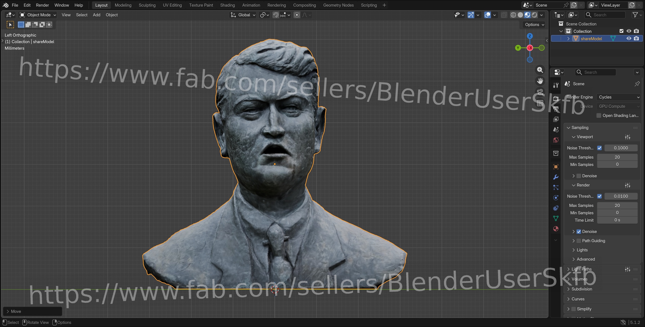Toggle viewport gizmos display
This screenshot has width=645, height=327.
point(471,15)
